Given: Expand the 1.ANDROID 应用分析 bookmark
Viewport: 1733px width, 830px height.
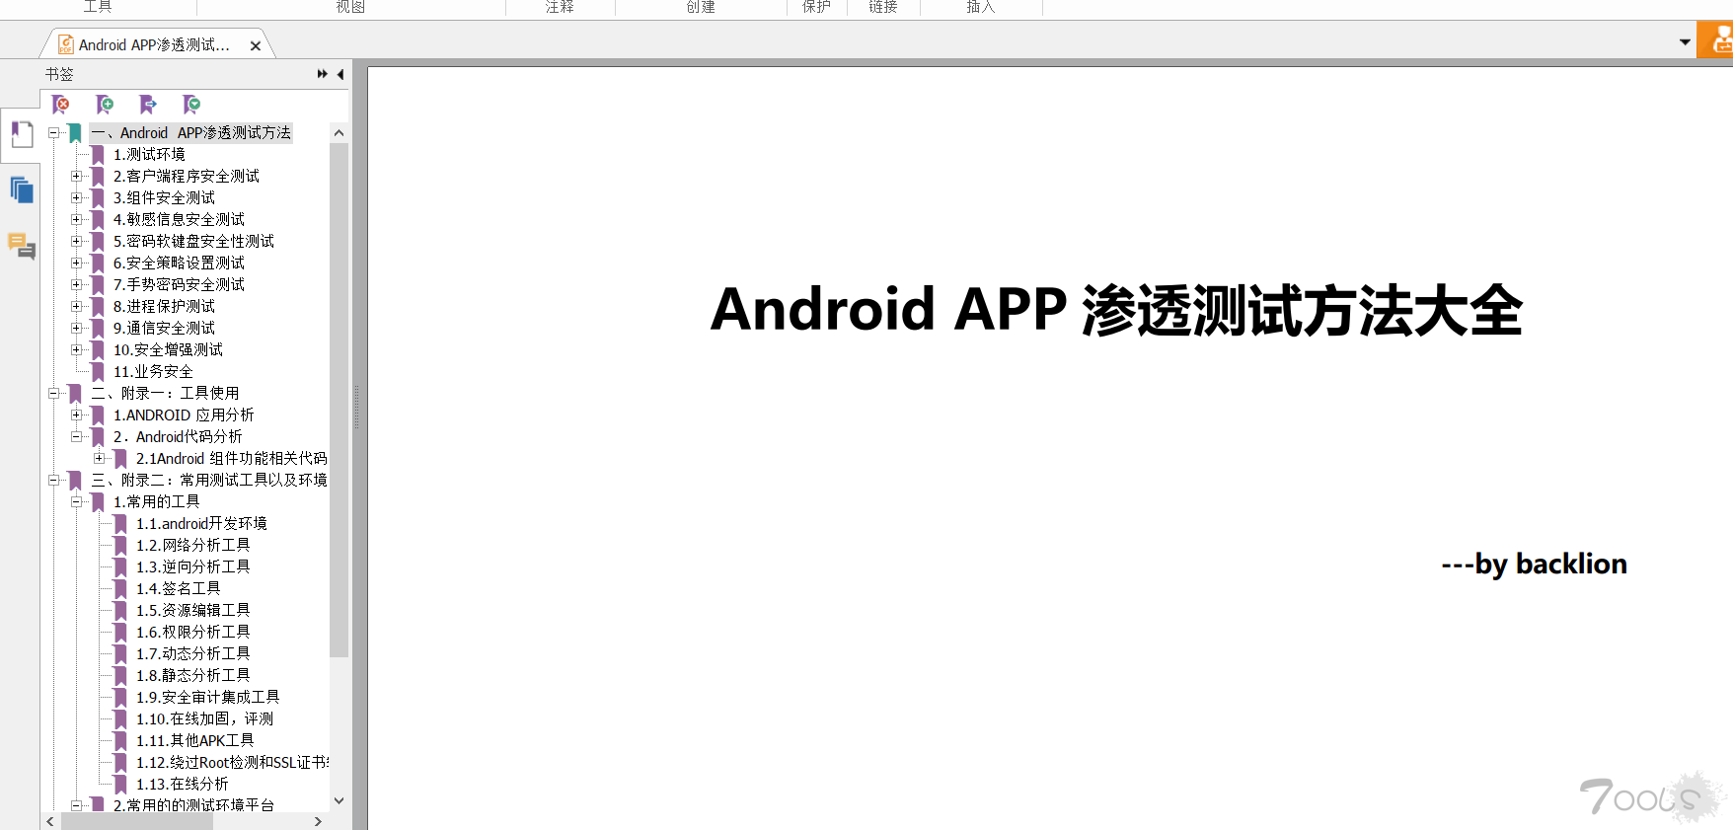Looking at the screenshot, I should (x=76, y=415).
